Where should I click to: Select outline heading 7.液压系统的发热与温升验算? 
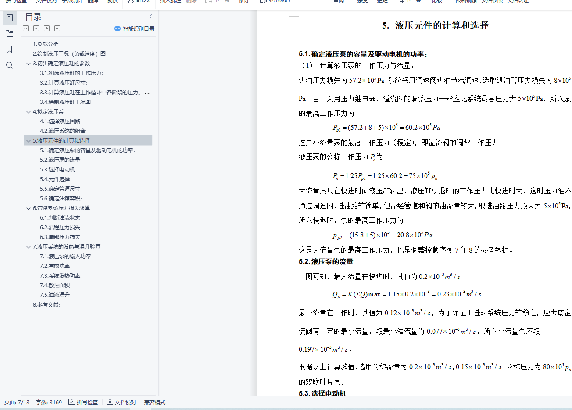tap(67, 247)
